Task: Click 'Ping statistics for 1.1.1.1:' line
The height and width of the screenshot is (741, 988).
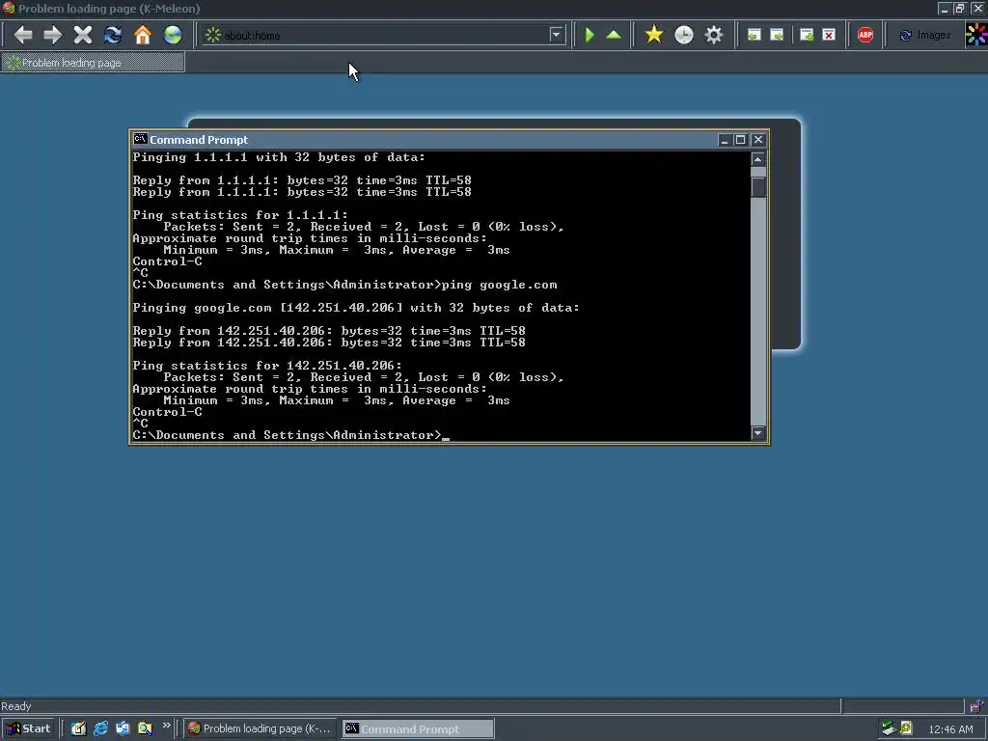Action: click(240, 215)
